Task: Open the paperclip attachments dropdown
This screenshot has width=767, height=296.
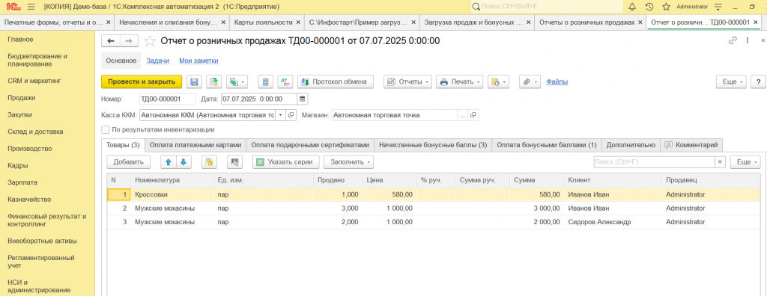Action: point(530,81)
